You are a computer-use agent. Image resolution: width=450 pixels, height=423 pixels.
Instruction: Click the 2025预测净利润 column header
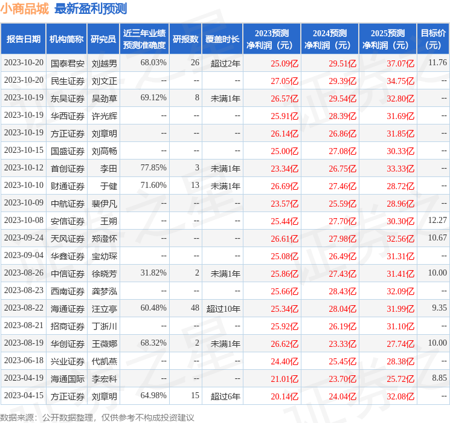click(387, 39)
